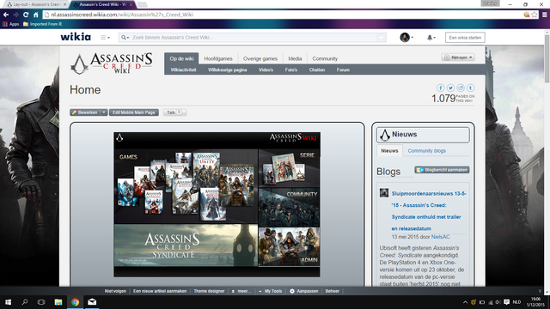The width and height of the screenshot is (550, 309).
Task: Open search scope magnifier dropdown
Action: click(125, 38)
